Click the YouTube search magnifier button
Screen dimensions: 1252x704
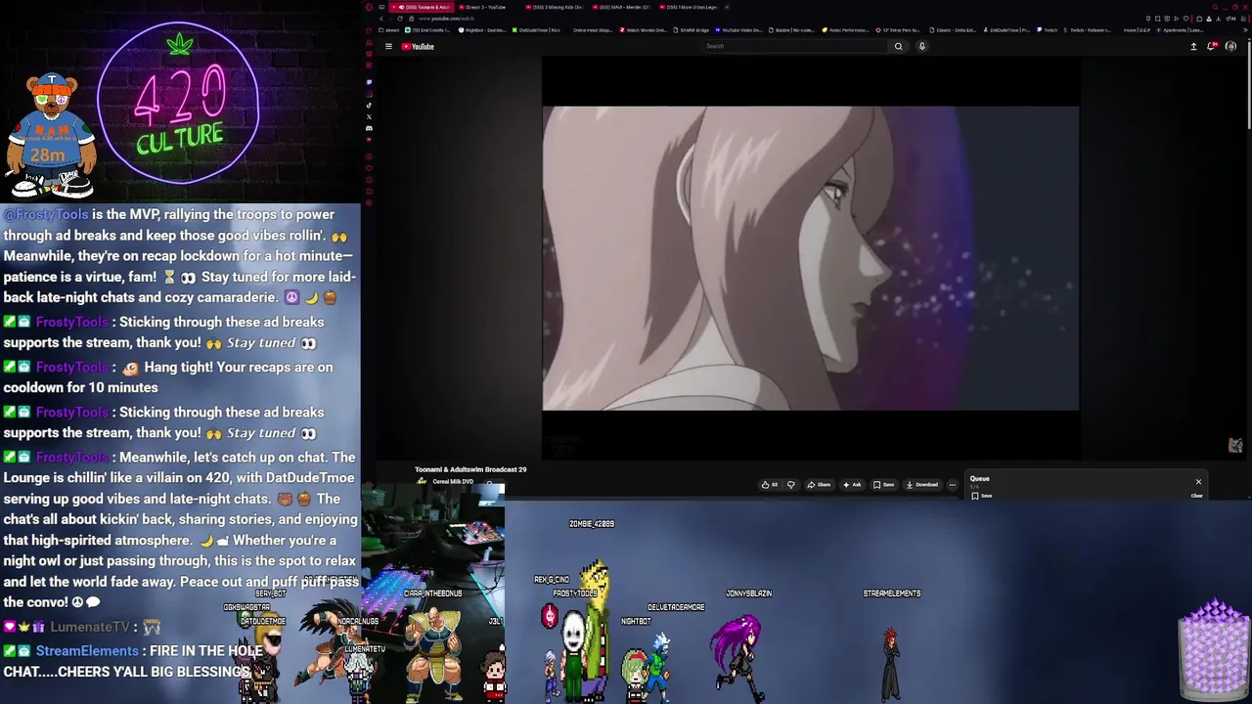coord(898,46)
